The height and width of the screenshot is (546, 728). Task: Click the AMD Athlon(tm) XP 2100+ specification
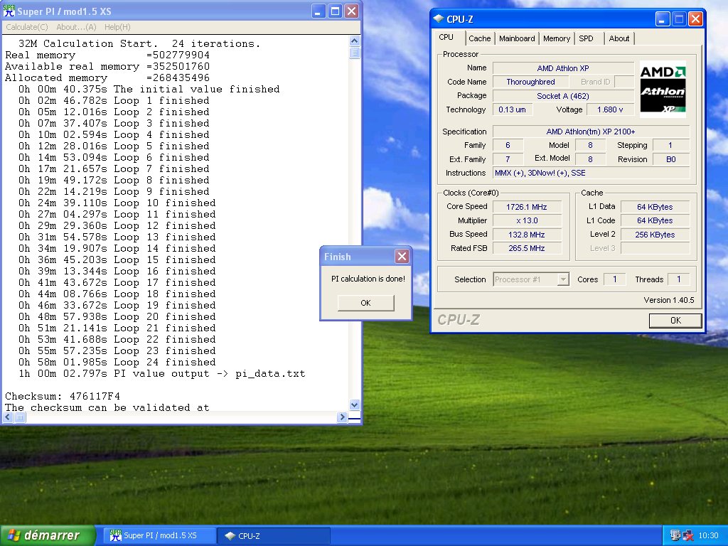[591, 132]
